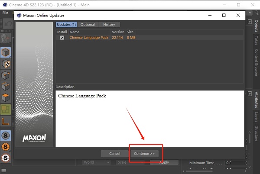Select the Updates (1) tab

click(x=66, y=25)
